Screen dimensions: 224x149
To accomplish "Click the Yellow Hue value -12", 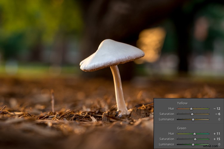I will pos(217,108).
